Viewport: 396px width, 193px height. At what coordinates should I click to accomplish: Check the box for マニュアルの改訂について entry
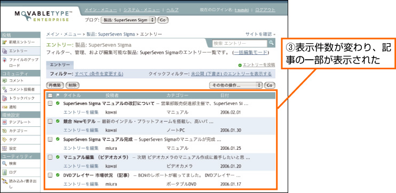coord(50,103)
